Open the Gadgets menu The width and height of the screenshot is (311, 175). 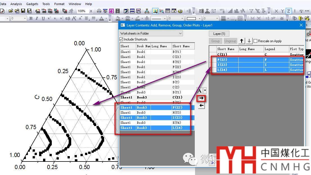tap(32, 4)
